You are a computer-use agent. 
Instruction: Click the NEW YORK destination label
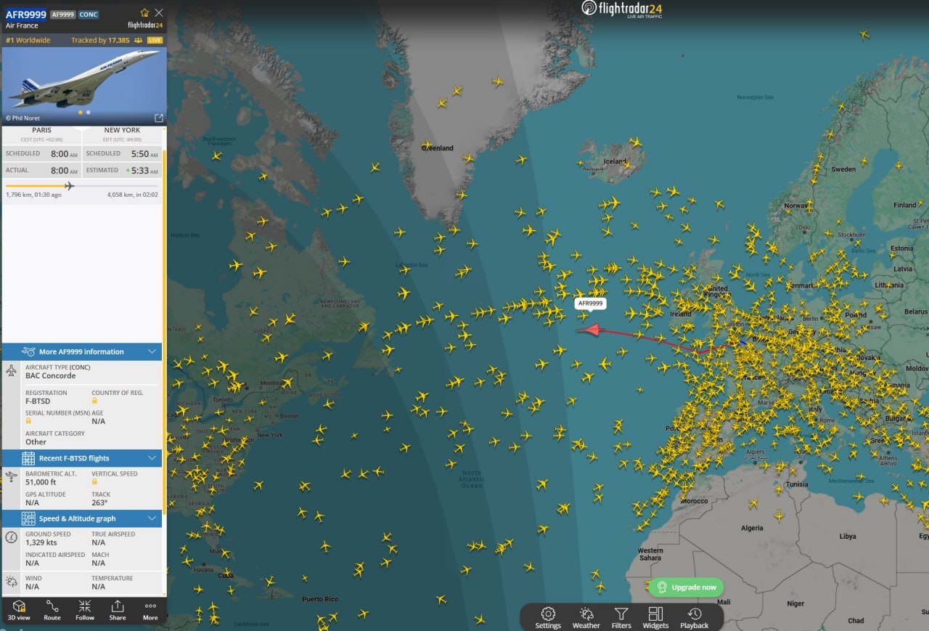coord(122,130)
